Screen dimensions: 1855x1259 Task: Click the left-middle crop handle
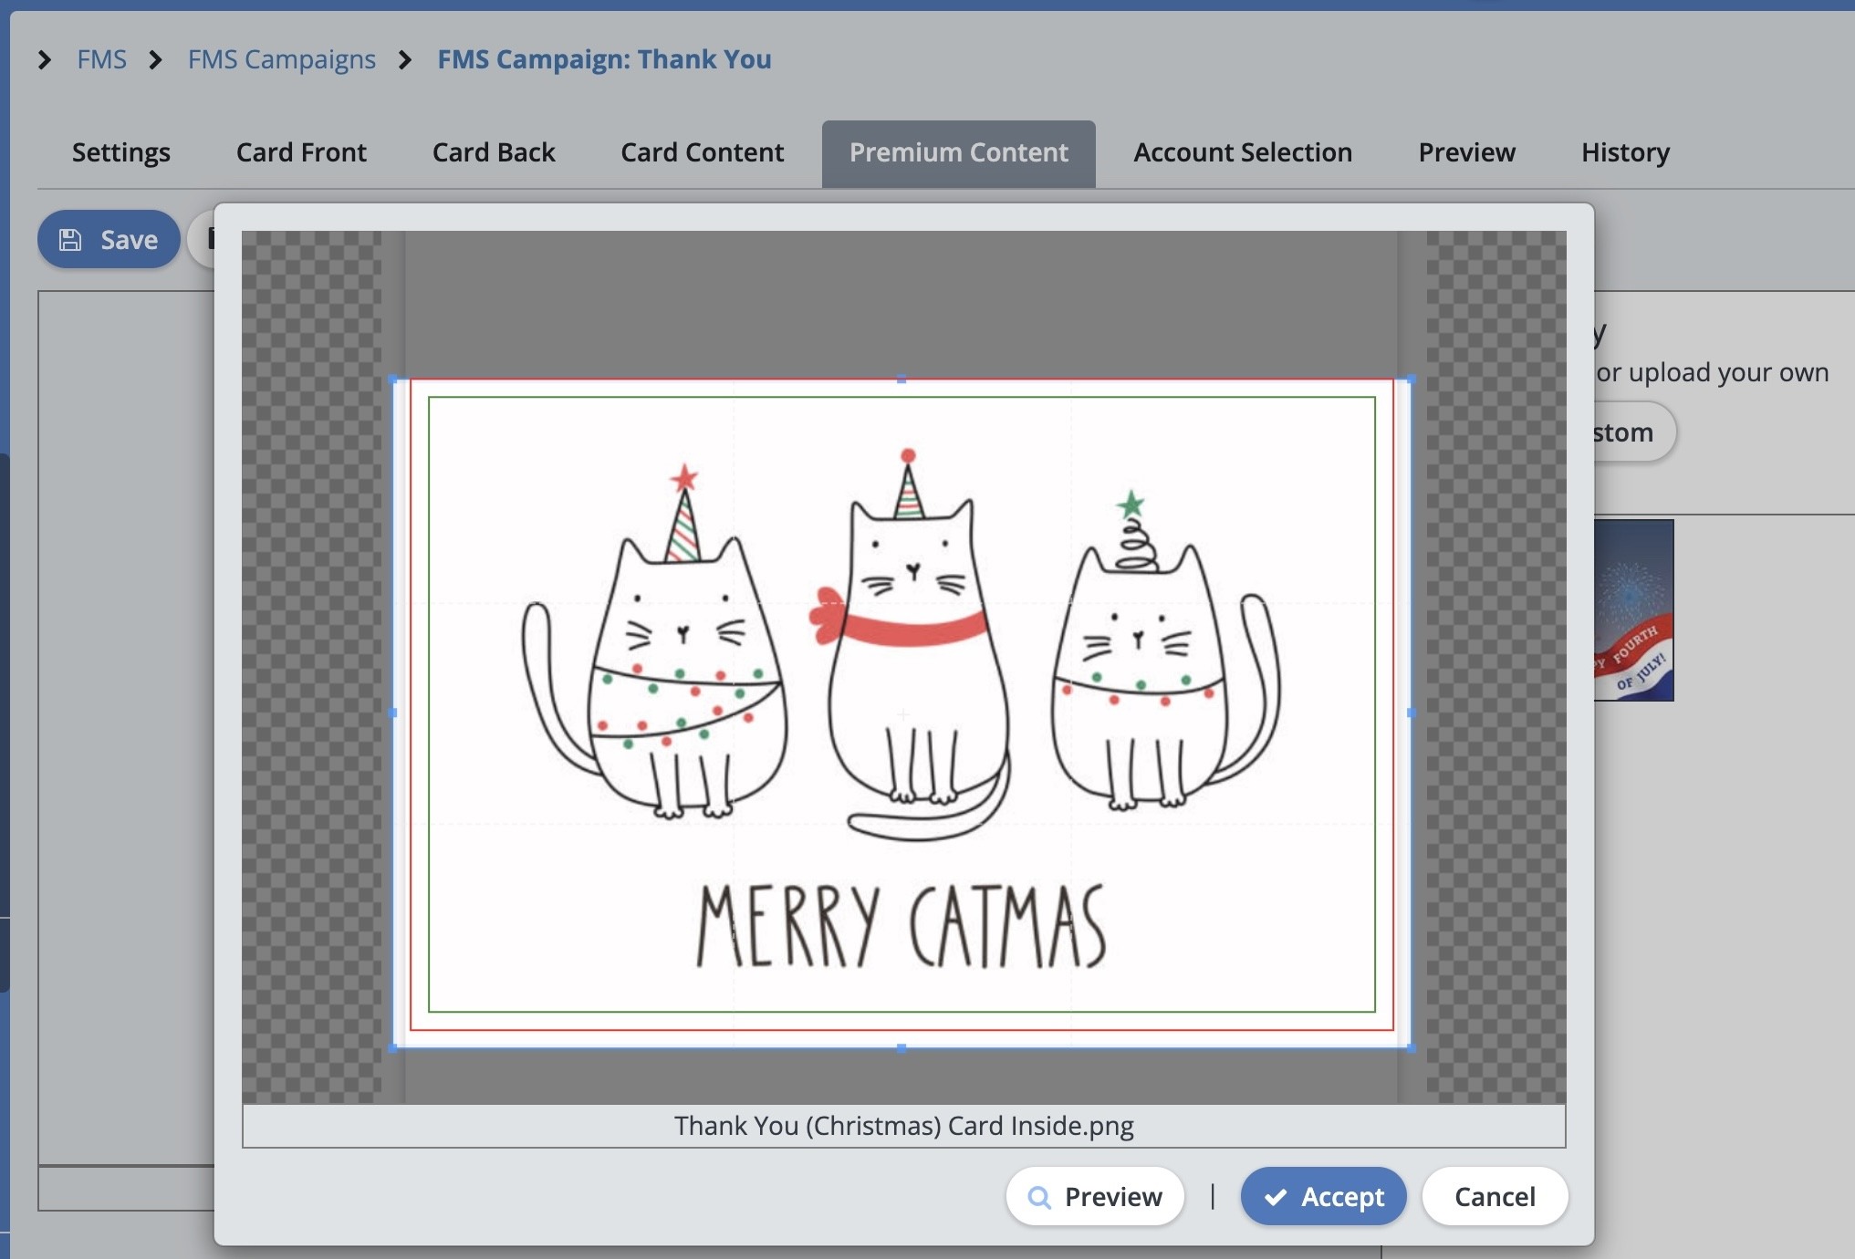[393, 713]
